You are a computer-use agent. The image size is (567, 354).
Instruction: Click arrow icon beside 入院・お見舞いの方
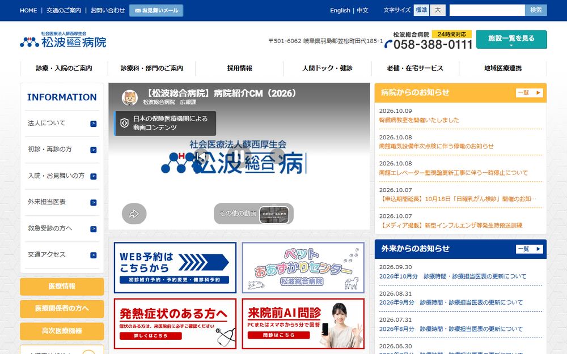(94, 176)
